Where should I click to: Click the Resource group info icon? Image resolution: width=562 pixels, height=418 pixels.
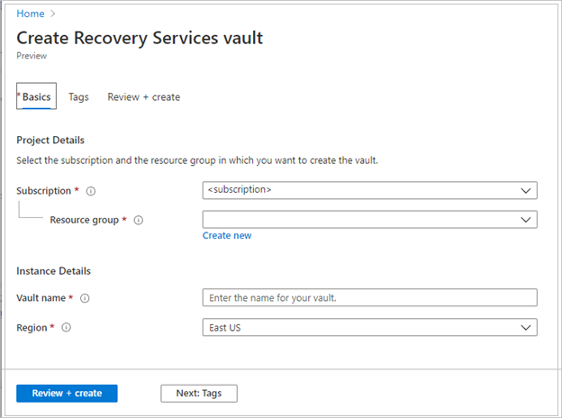click(138, 220)
